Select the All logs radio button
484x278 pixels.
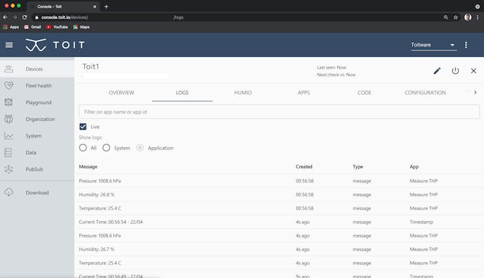coord(82,148)
